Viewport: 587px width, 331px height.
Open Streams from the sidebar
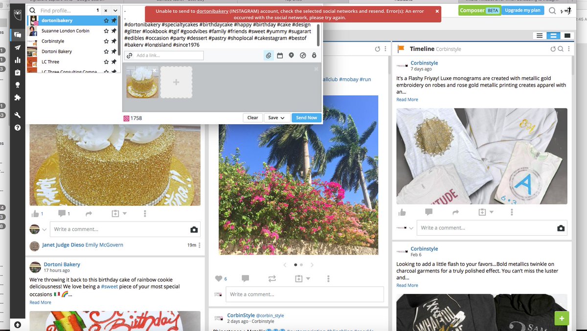click(x=18, y=35)
